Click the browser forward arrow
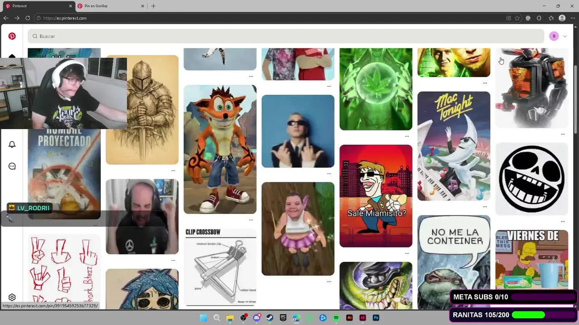 click(17, 18)
